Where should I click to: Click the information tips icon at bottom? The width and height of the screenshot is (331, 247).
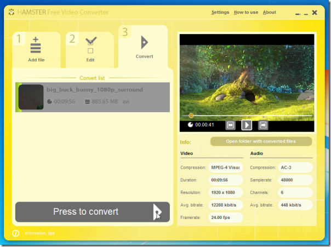[16, 233]
